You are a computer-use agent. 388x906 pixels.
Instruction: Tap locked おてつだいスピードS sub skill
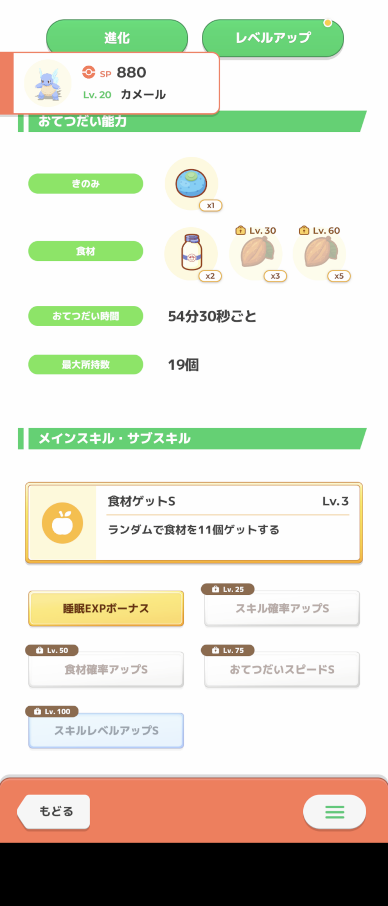(x=282, y=670)
